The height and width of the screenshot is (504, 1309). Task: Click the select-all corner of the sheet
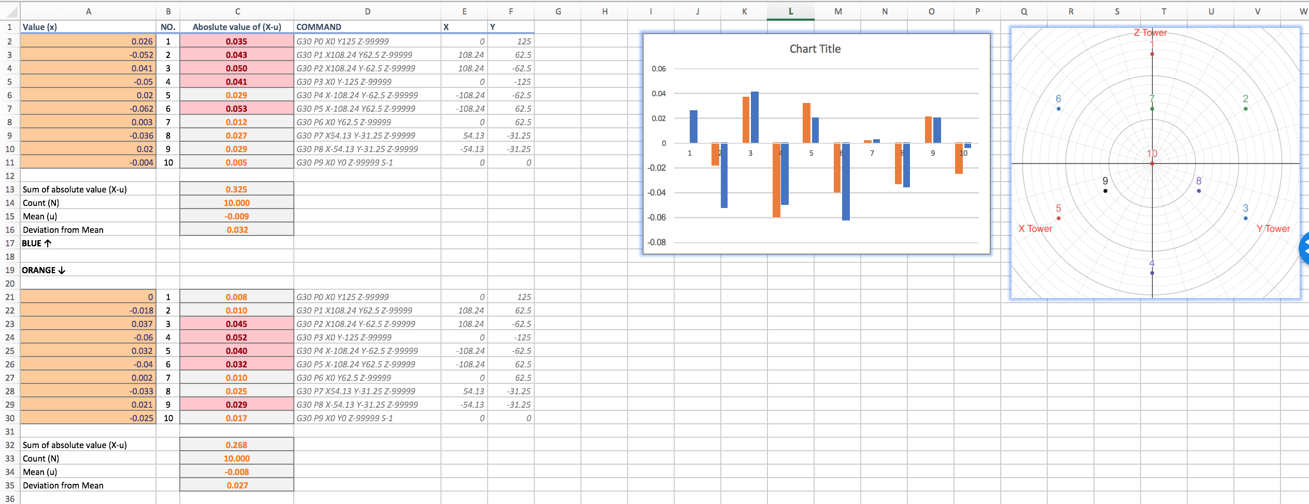pos(10,11)
